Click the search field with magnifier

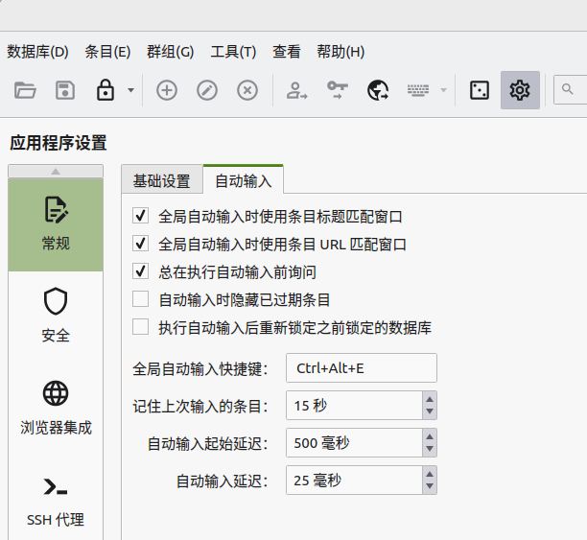570,89
